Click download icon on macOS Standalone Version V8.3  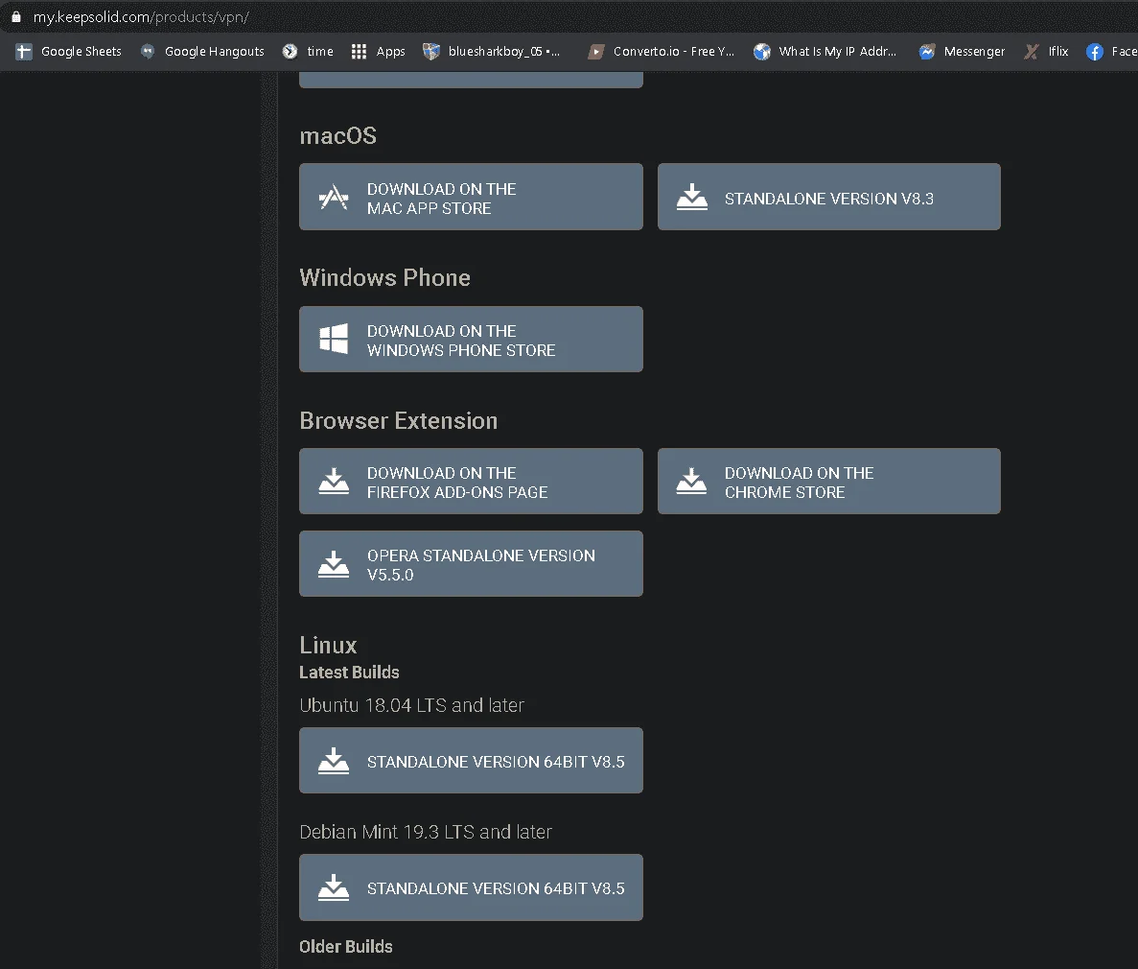click(691, 197)
